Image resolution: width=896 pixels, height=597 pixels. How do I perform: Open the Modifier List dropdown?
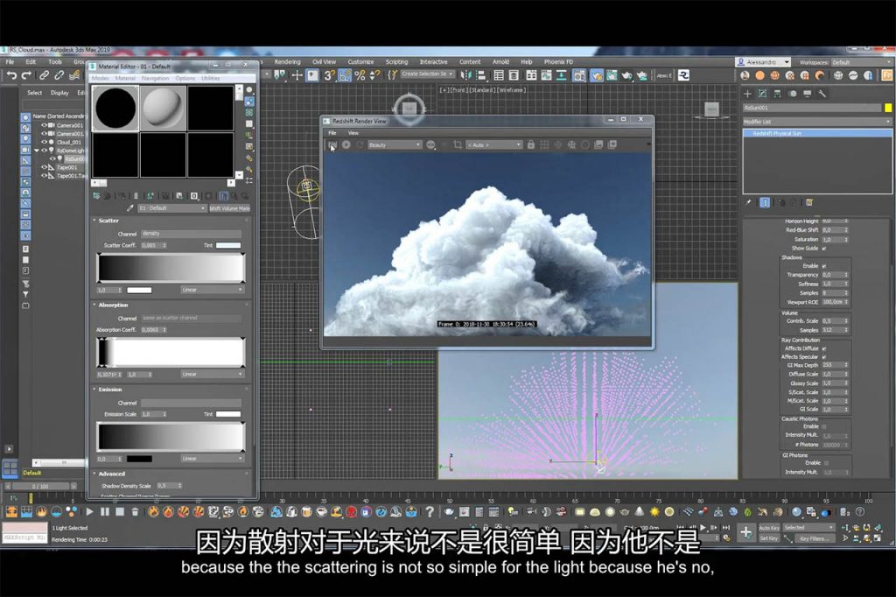click(817, 122)
